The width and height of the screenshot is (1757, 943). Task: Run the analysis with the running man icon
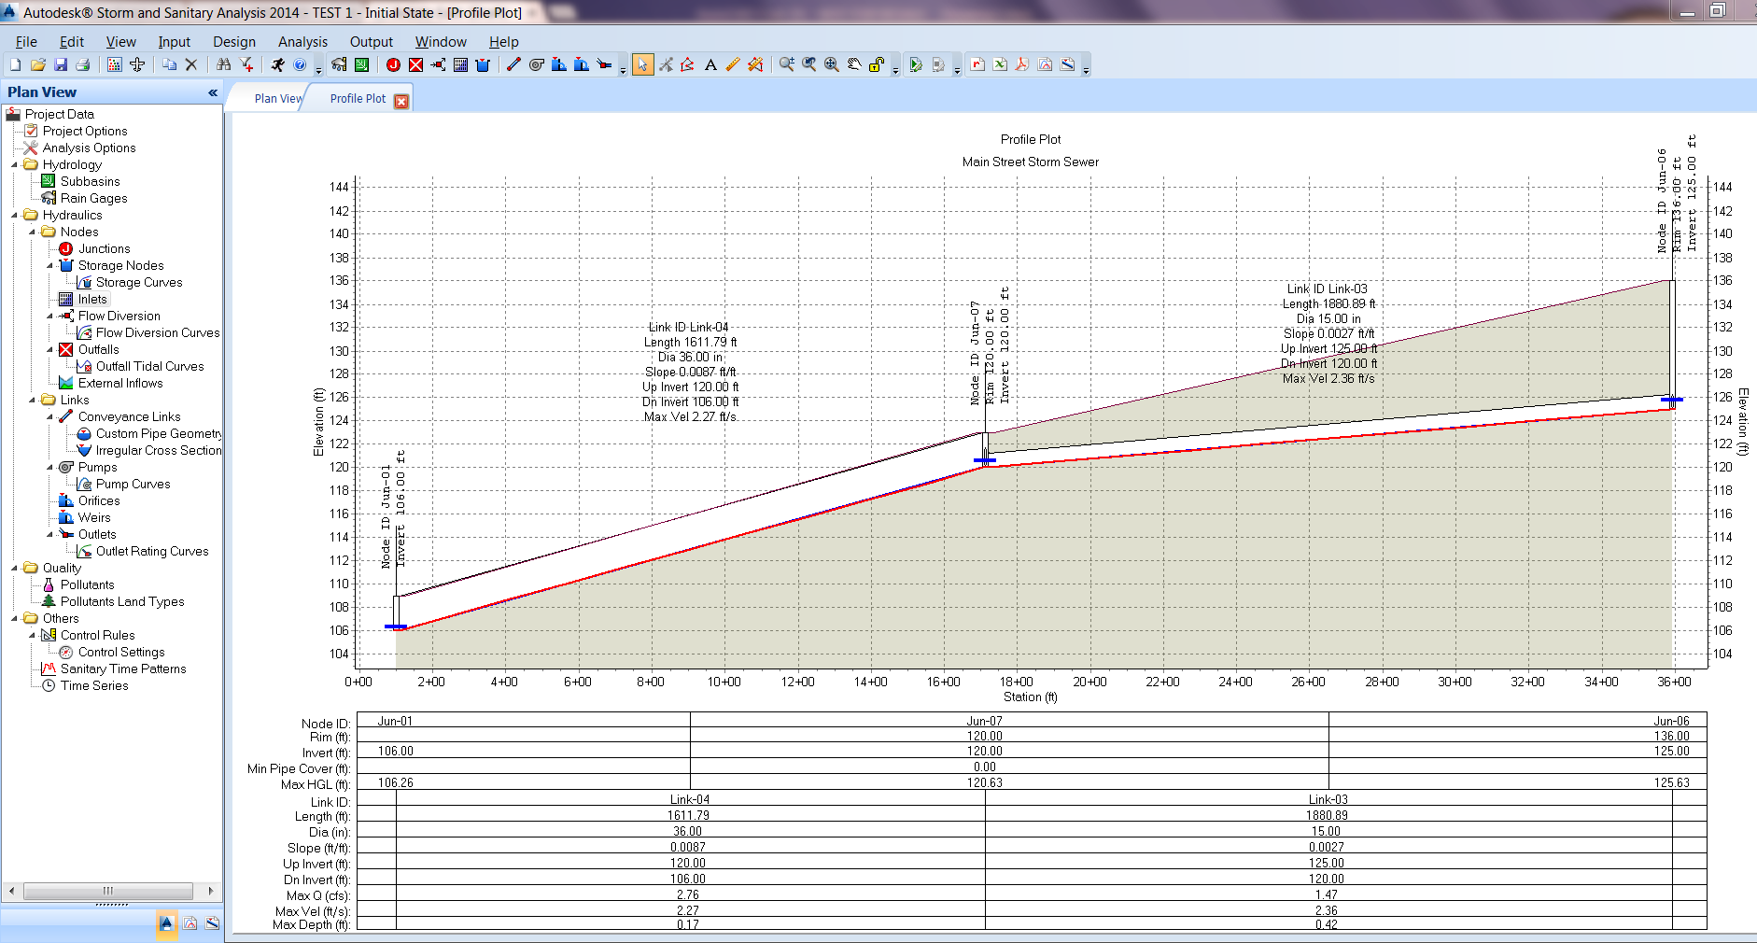click(277, 64)
